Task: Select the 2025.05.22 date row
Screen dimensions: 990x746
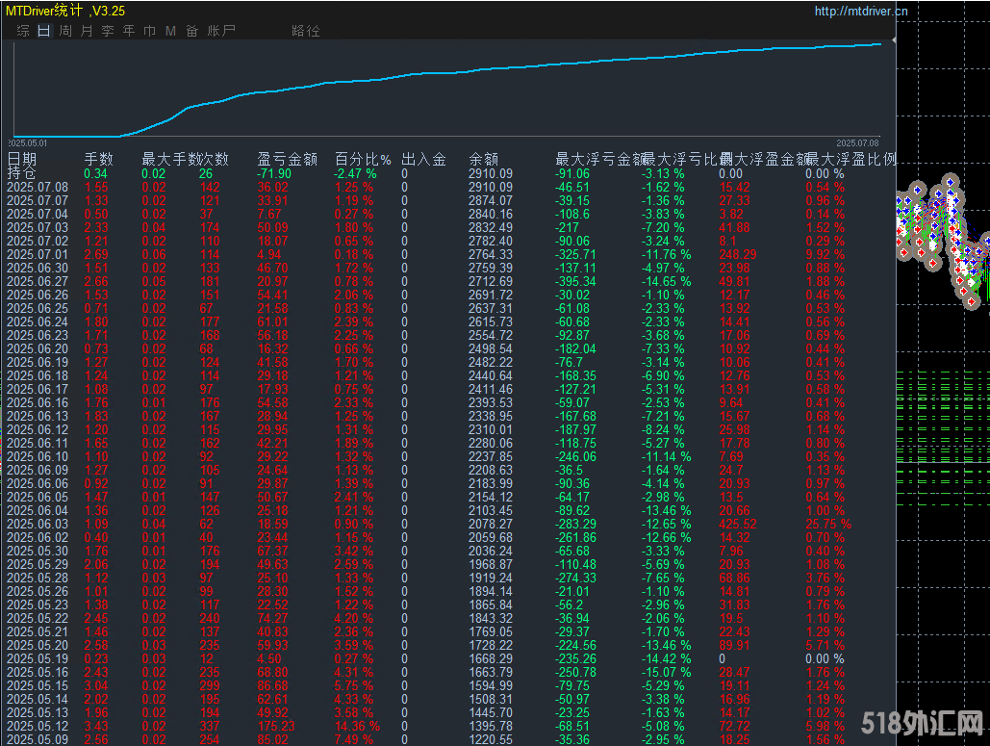Action: pyautogui.click(x=38, y=618)
